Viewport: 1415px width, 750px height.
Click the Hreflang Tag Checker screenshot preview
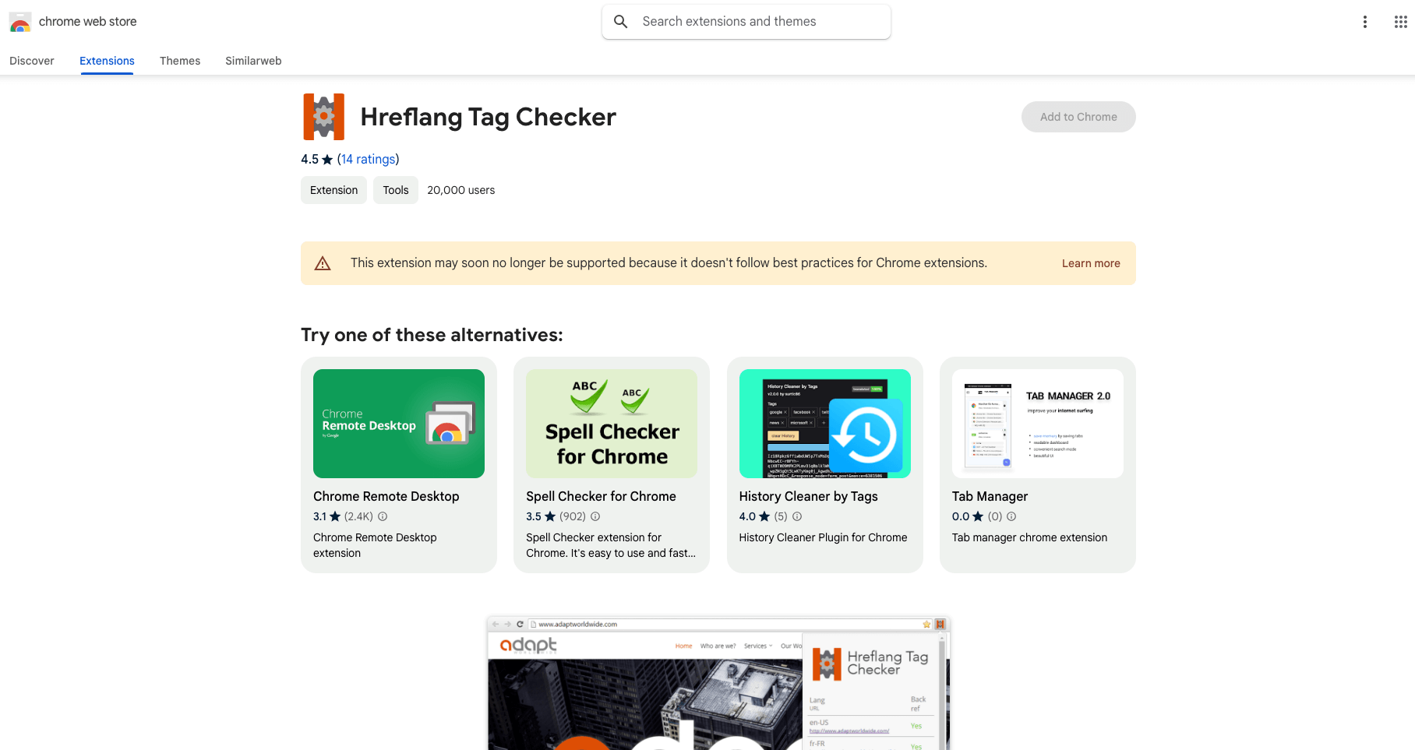click(718, 683)
